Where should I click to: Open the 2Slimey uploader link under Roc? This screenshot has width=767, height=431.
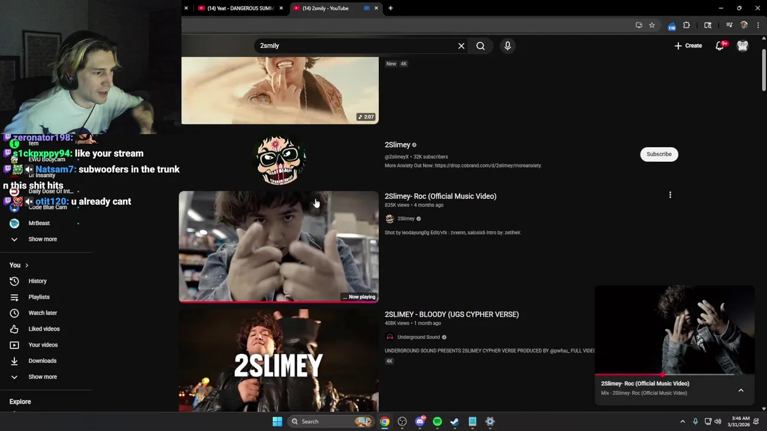coord(406,218)
